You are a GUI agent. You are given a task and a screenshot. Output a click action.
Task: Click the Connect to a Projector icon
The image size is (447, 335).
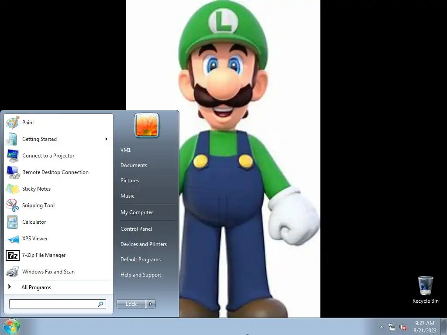[13, 156]
